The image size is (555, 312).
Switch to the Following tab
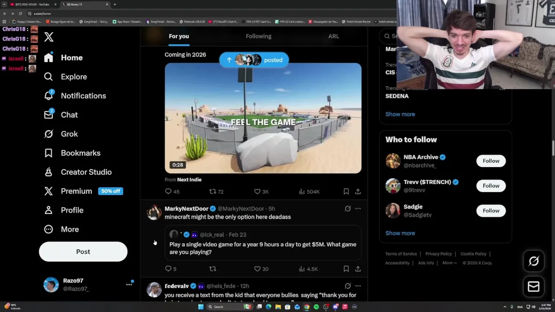click(x=258, y=36)
